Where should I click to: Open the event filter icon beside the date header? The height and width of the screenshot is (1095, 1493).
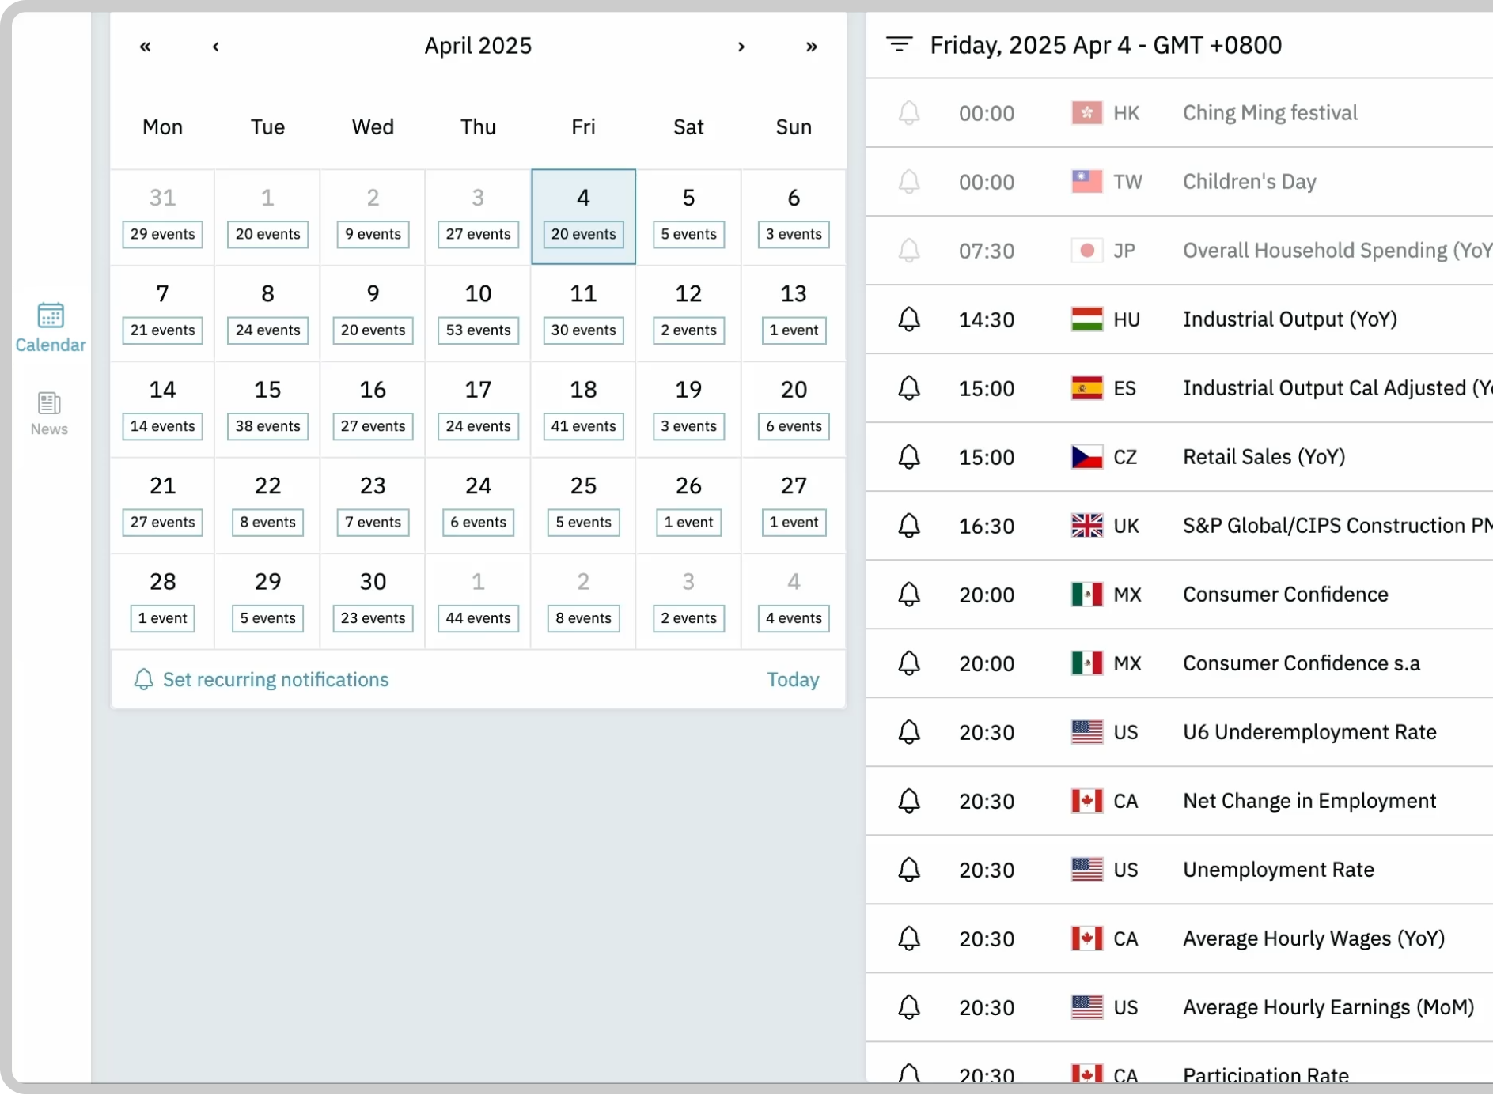tap(899, 45)
